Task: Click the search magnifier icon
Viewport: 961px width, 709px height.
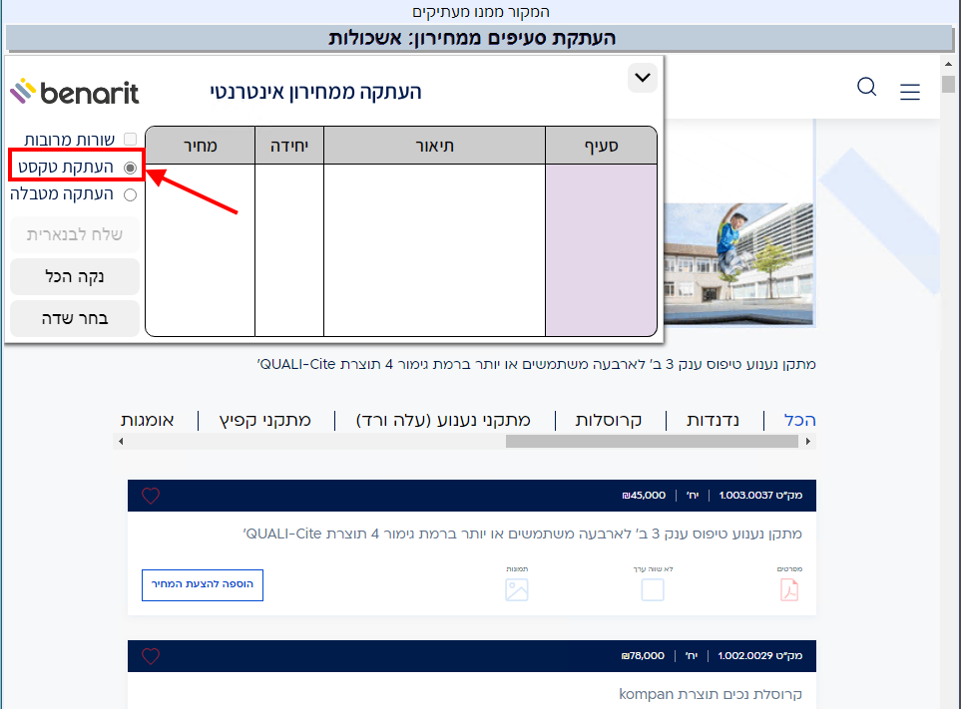Action: pyautogui.click(x=866, y=88)
